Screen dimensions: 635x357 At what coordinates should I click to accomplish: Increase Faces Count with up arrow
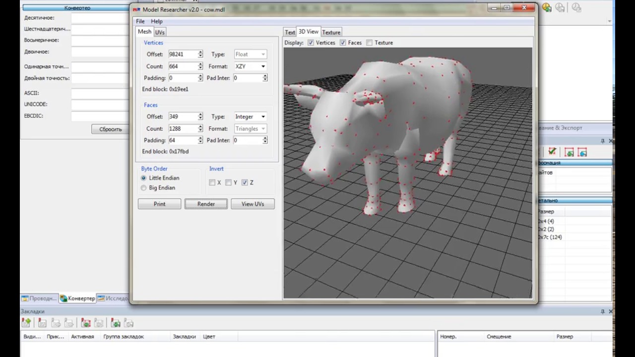[x=200, y=126]
